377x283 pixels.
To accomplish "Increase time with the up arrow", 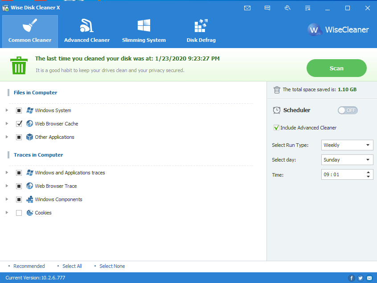I will click(x=368, y=172).
